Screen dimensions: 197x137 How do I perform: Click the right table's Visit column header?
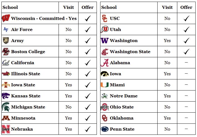(x=167, y=7)
